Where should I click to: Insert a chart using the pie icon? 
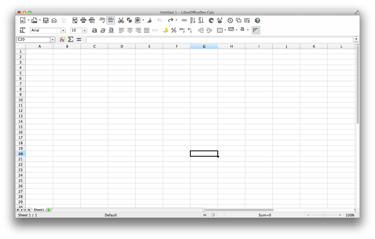click(211, 20)
